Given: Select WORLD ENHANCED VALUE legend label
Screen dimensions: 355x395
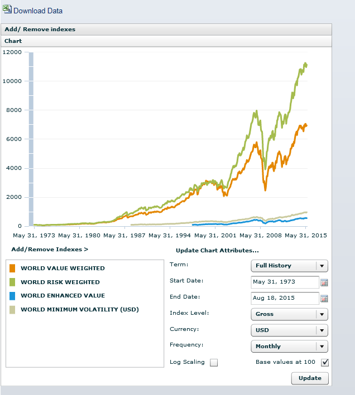Looking at the screenshot, I should [x=63, y=296].
